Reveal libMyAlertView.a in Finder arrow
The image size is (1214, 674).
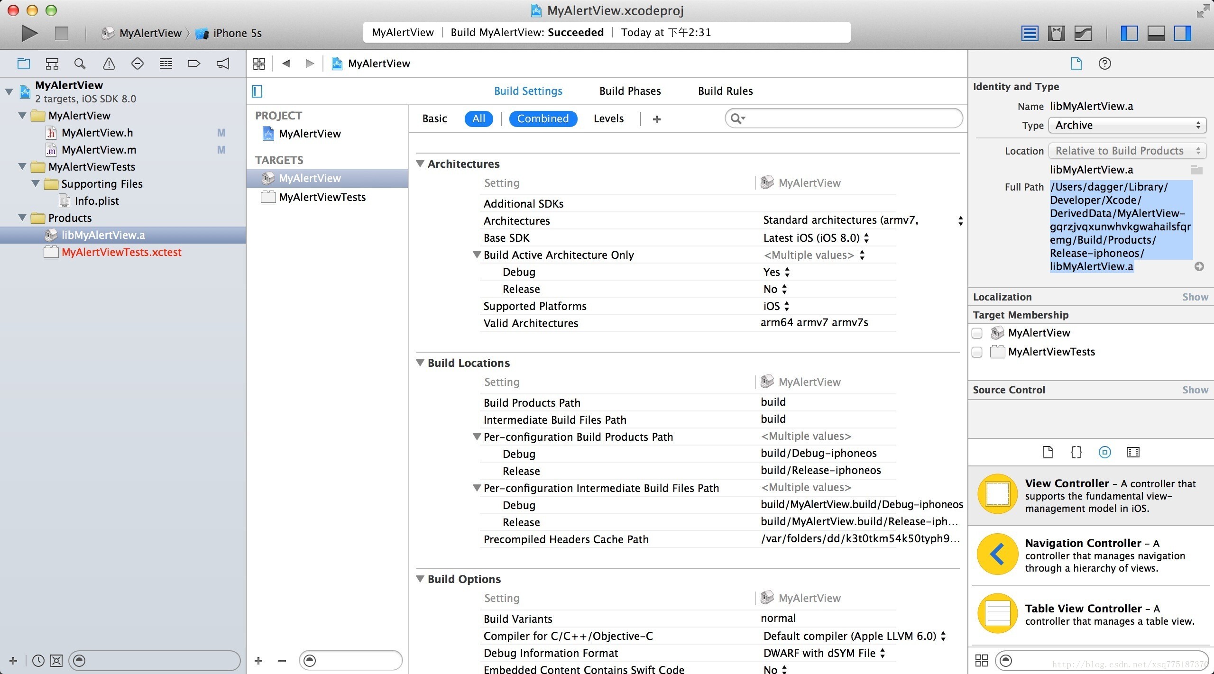click(x=1199, y=266)
